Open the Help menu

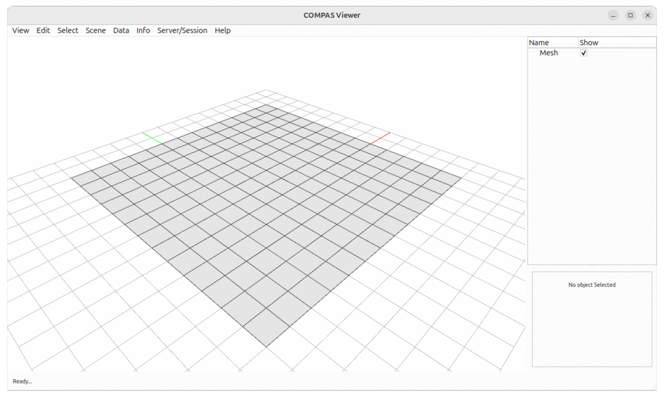point(222,30)
